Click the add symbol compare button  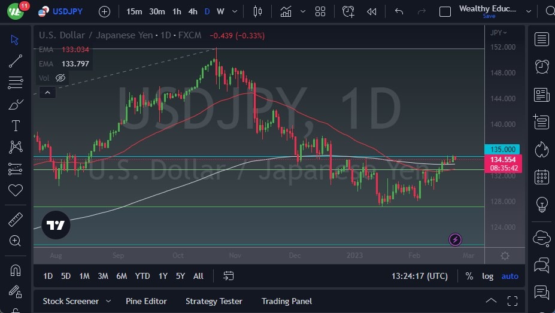point(104,12)
